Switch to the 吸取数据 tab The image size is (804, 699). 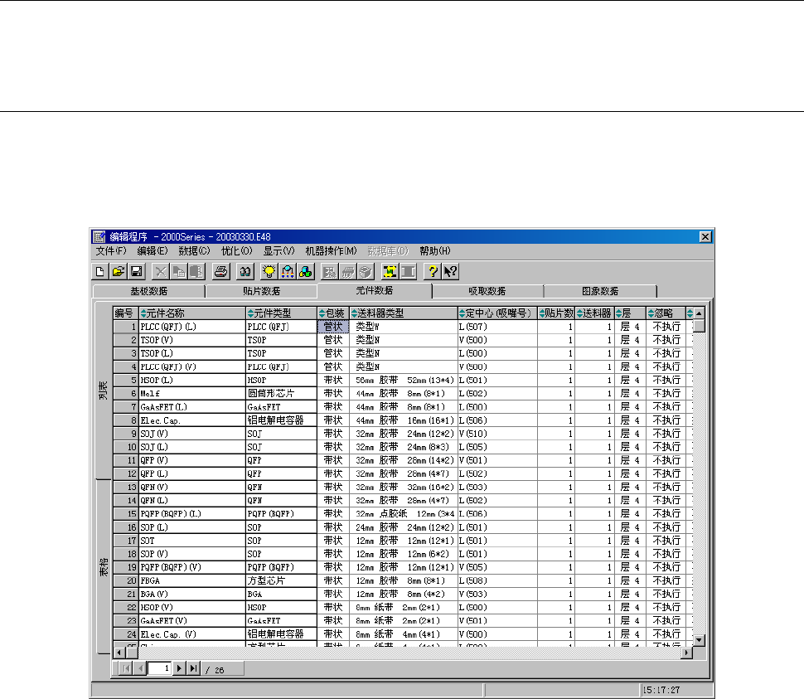[487, 291]
